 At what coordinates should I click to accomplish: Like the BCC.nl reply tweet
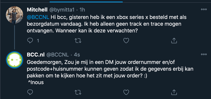[x=126, y=92]
